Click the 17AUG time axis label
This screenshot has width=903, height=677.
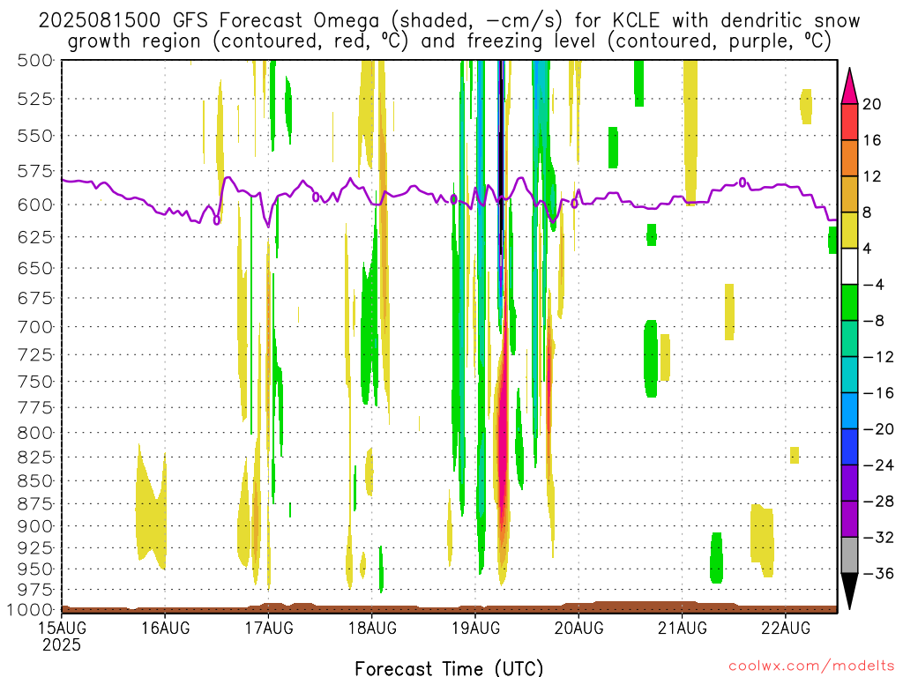click(x=269, y=628)
